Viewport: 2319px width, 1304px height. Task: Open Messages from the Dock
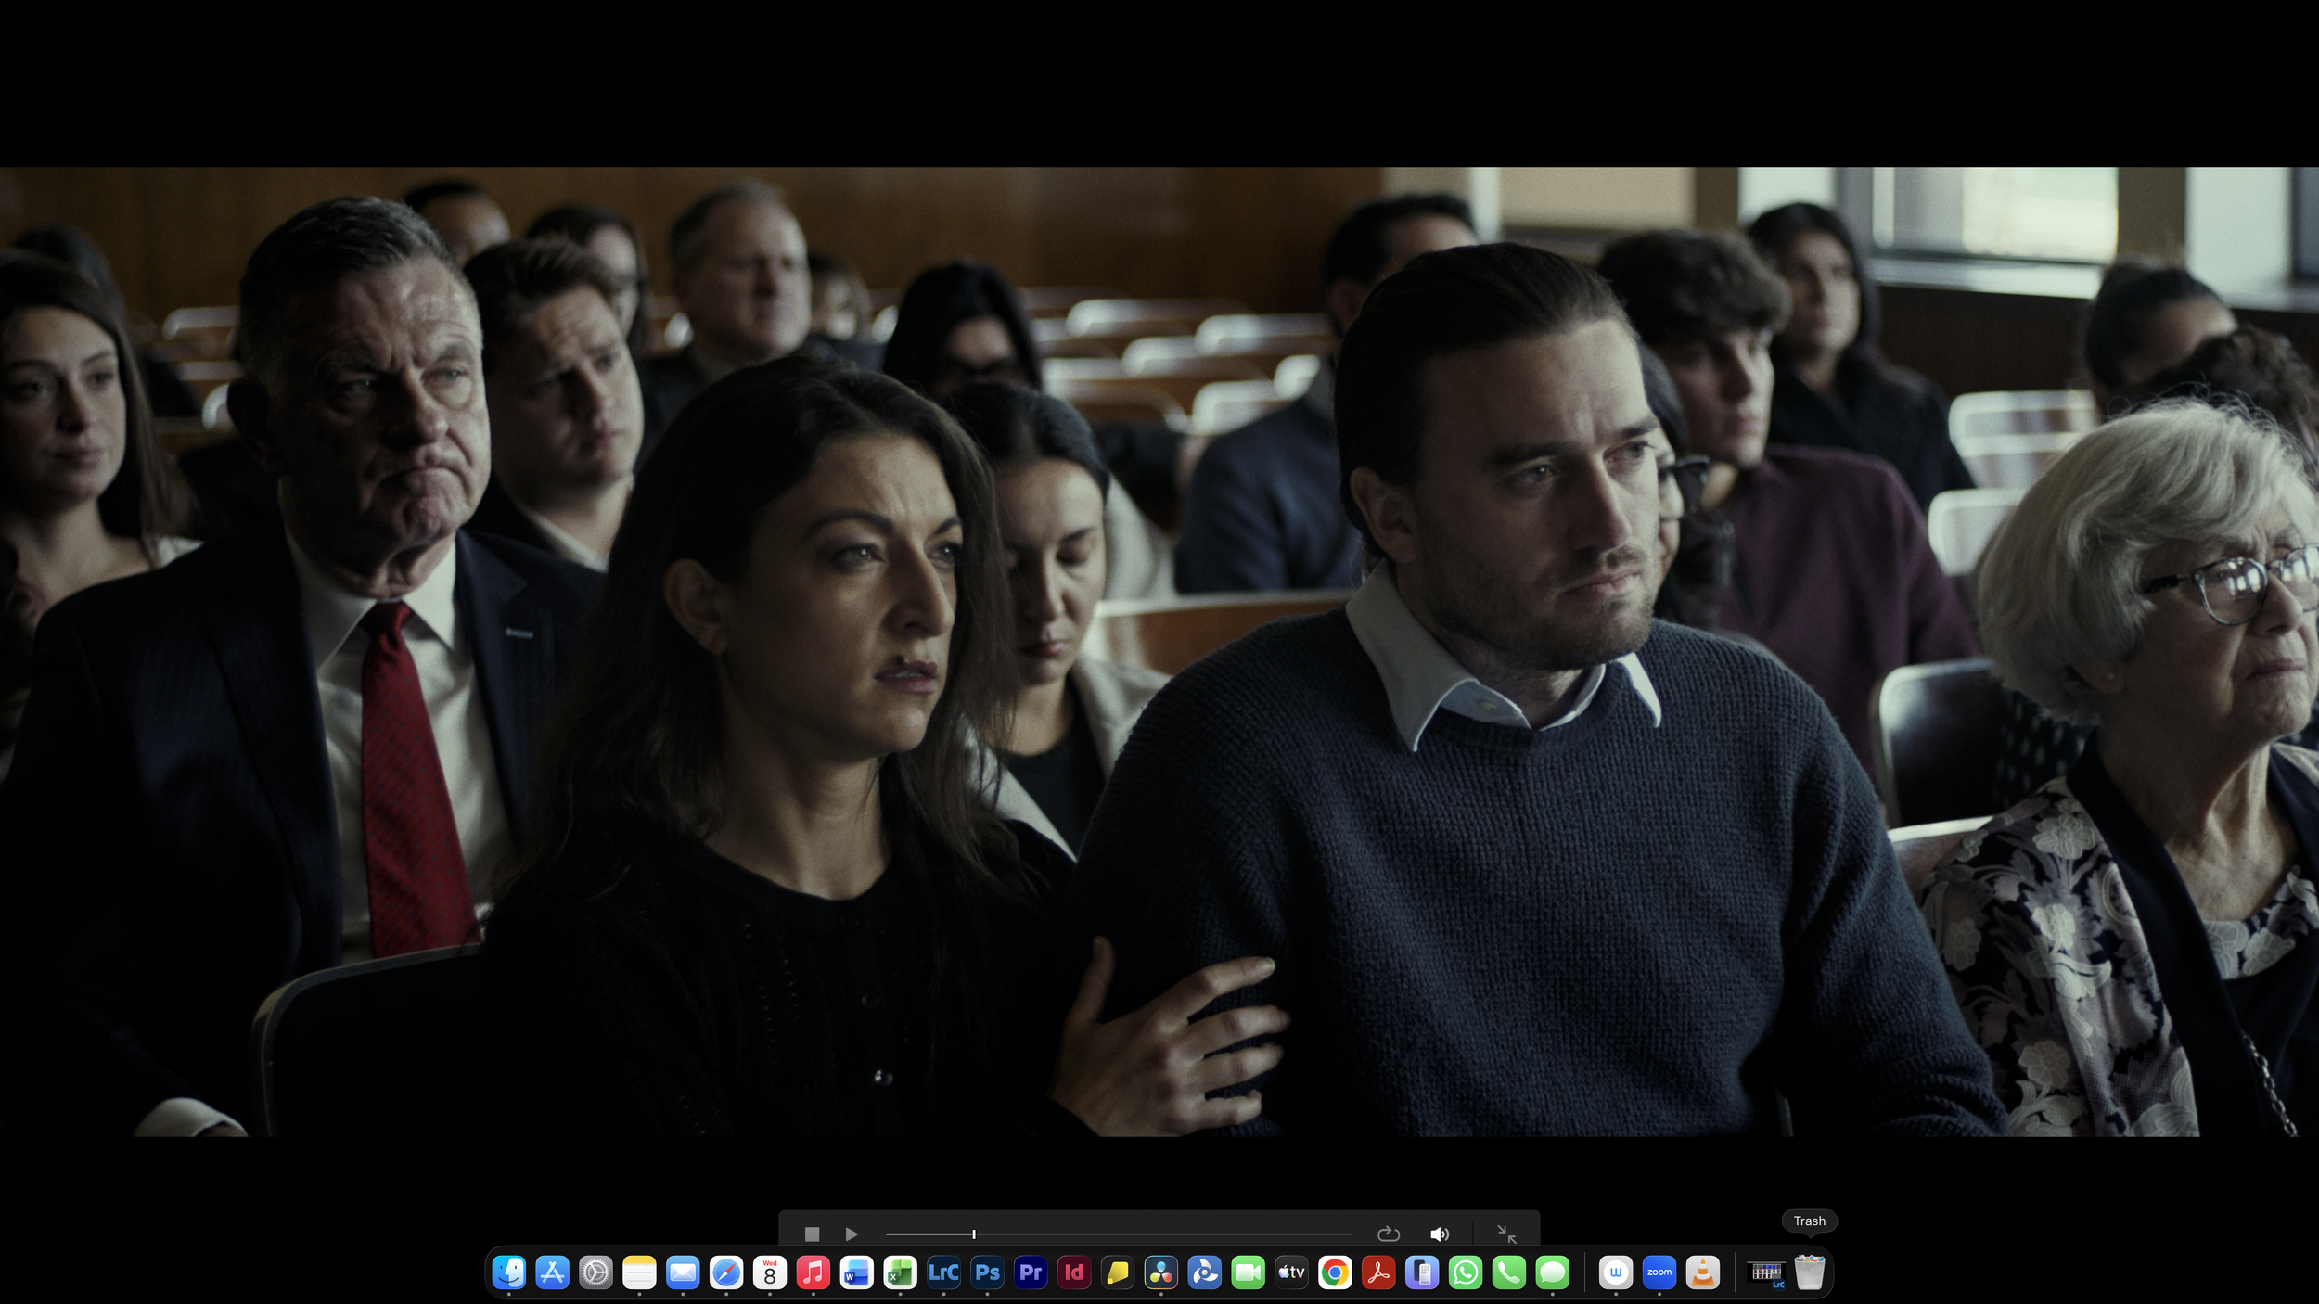[1553, 1272]
